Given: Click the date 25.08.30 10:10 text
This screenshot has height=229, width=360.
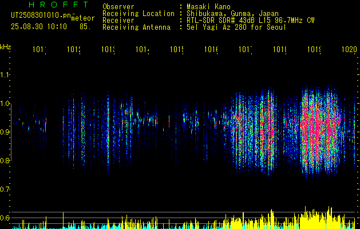Looking at the screenshot, I should (39, 27).
